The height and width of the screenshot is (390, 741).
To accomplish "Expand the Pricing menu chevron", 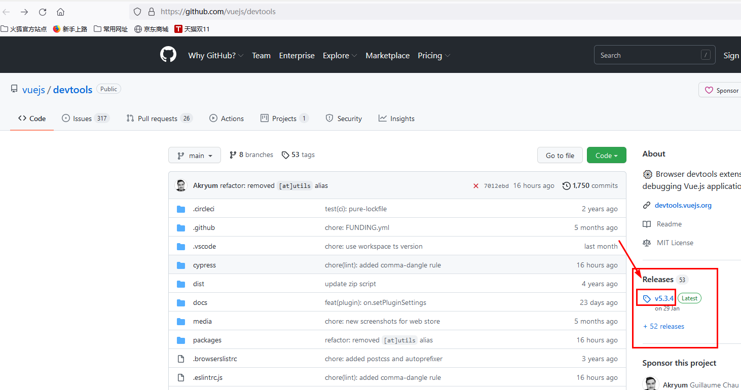I will coord(448,56).
